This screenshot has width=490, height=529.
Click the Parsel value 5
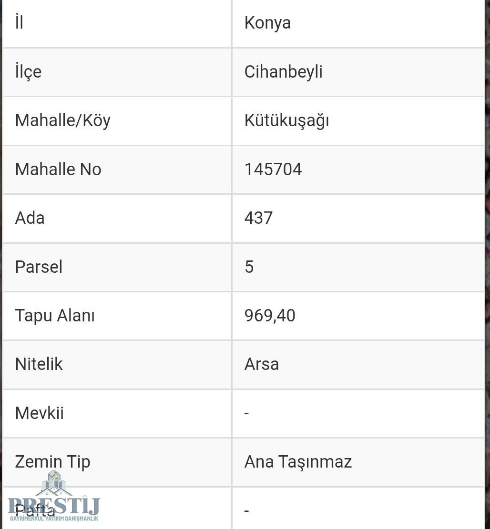point(249,267)
